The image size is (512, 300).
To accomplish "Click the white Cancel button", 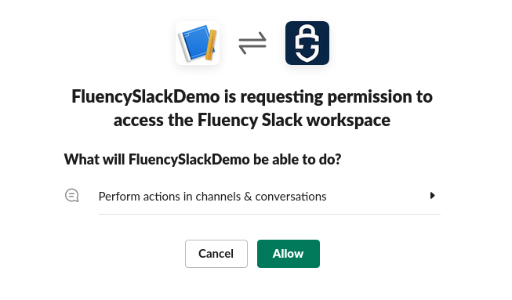I will (x=216, y=254).
